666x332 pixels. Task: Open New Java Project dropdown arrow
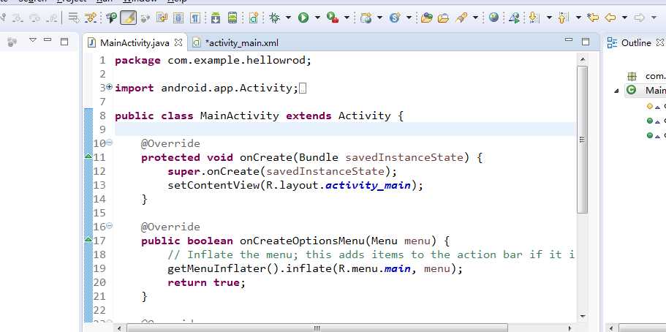379,18
